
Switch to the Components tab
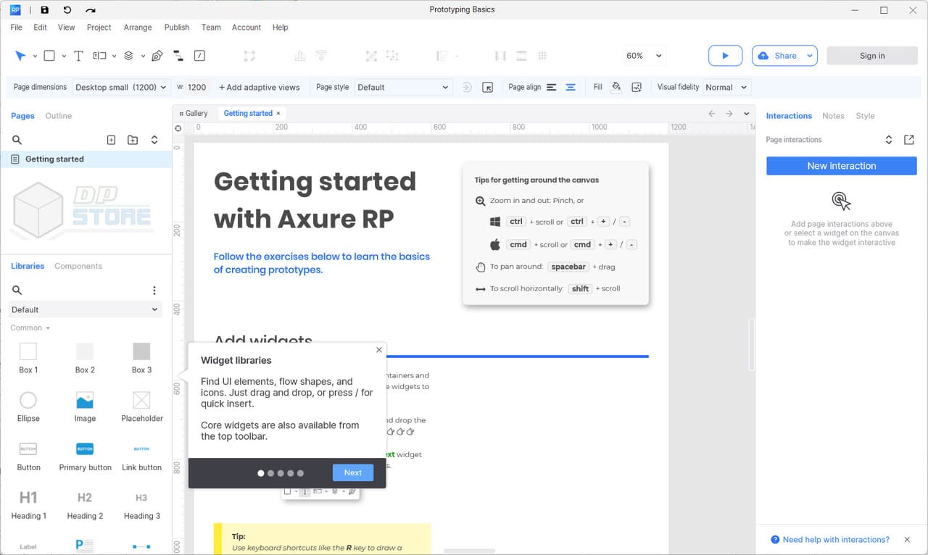[x=78, y=266]
